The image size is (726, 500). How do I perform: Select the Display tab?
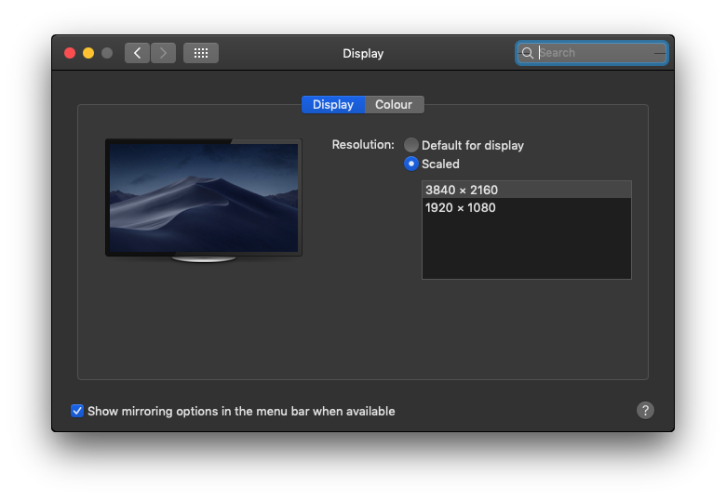332,105
